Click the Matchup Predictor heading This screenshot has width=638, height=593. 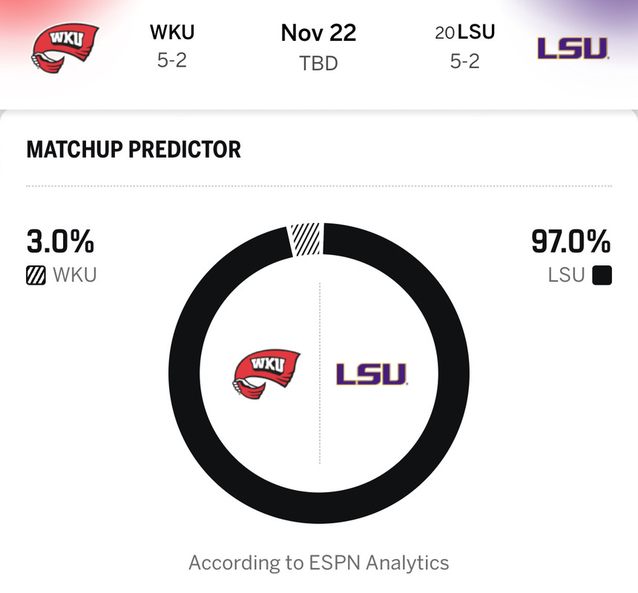pyautogui.click(x=134, y=150)
